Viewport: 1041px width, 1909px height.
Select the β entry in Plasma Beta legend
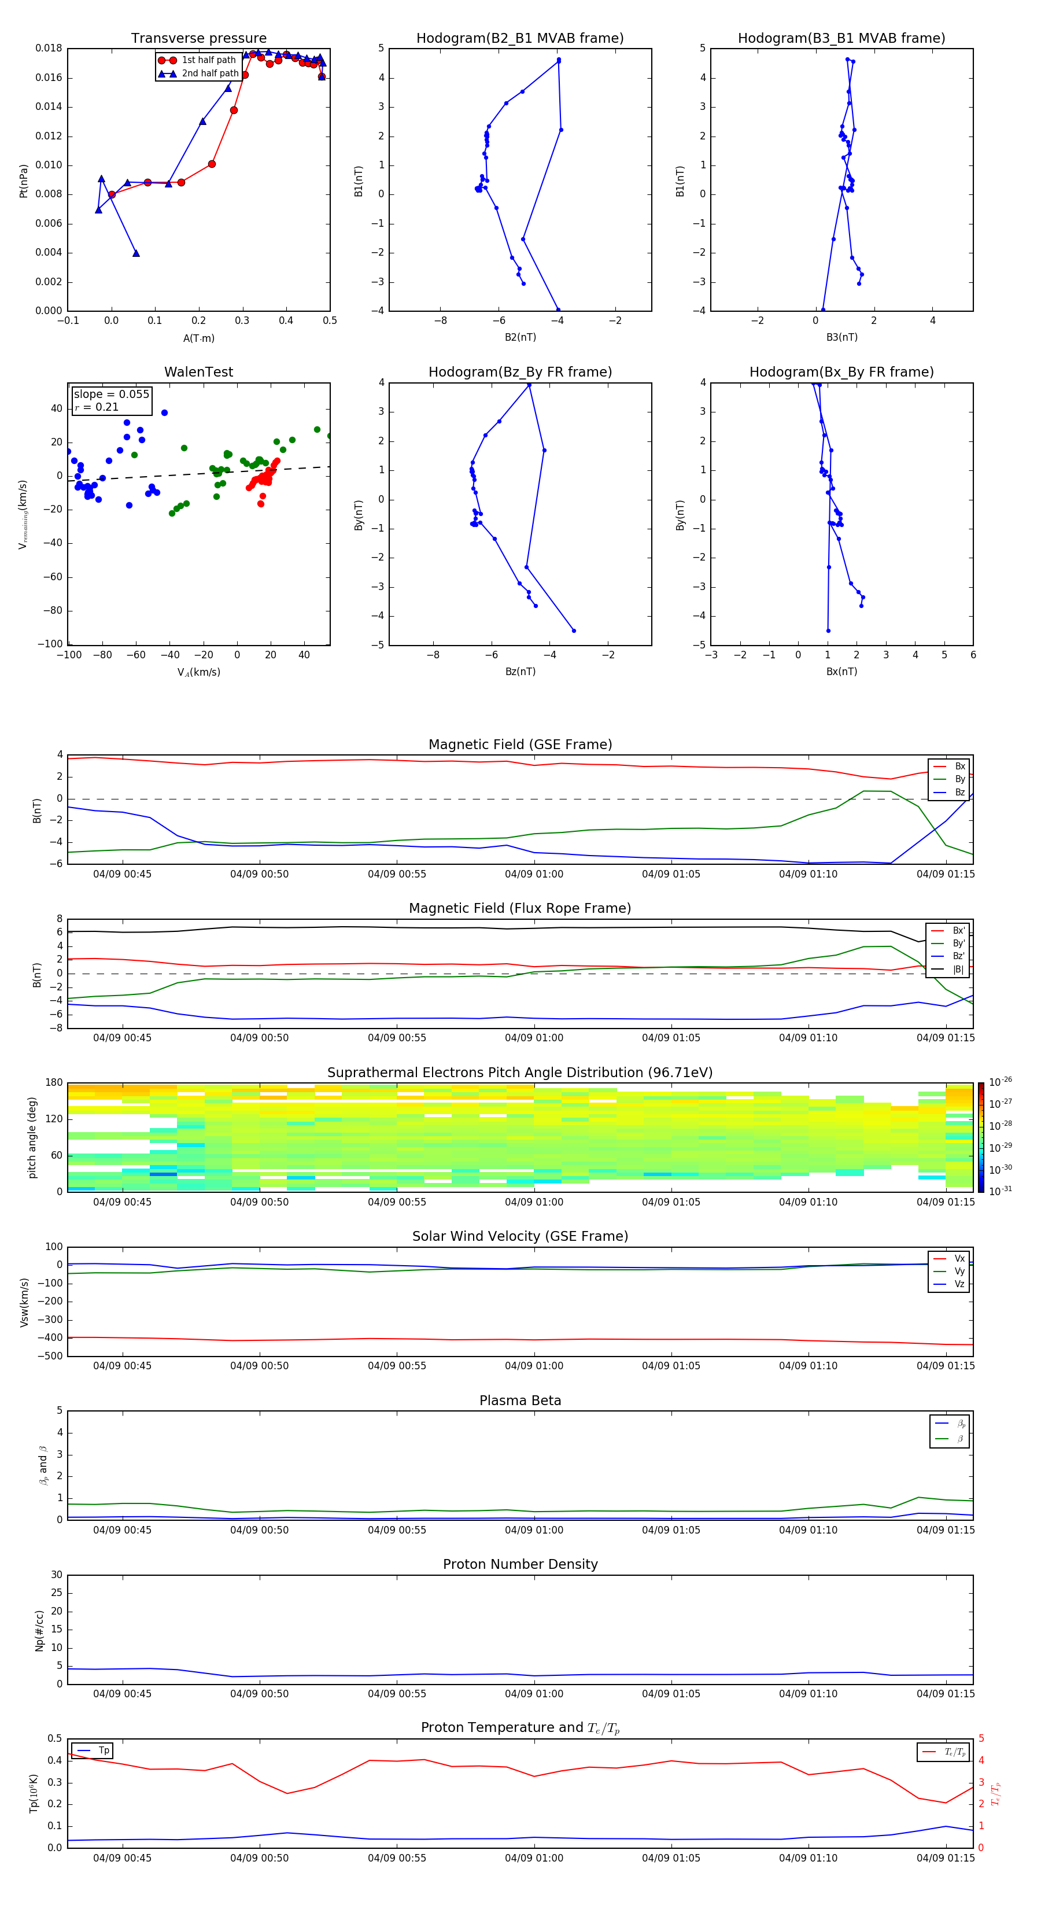point(950,1439)
